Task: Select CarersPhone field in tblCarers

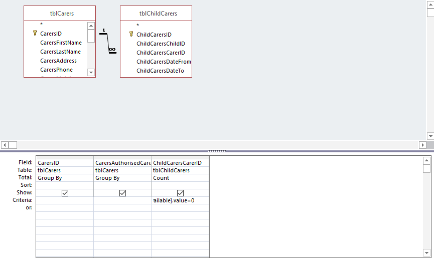Action: [x=57, y=70]
